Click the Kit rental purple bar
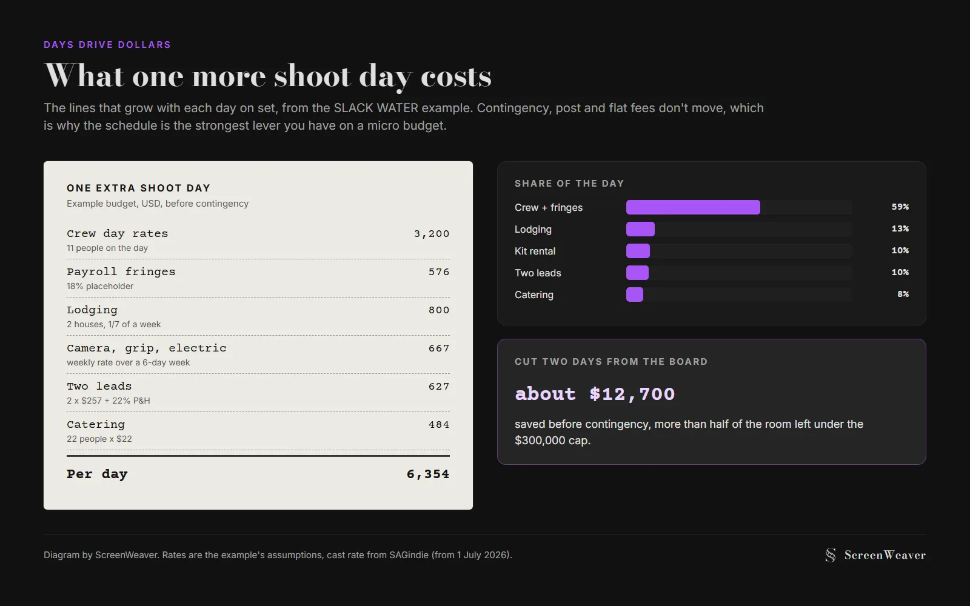Image resolution: width=970 pixels, height=606 pixels. 638,251
